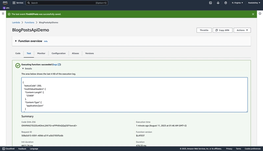Click the "23409" Content-Length value
This screenshot has width=263, height=151.
point(30,96)
